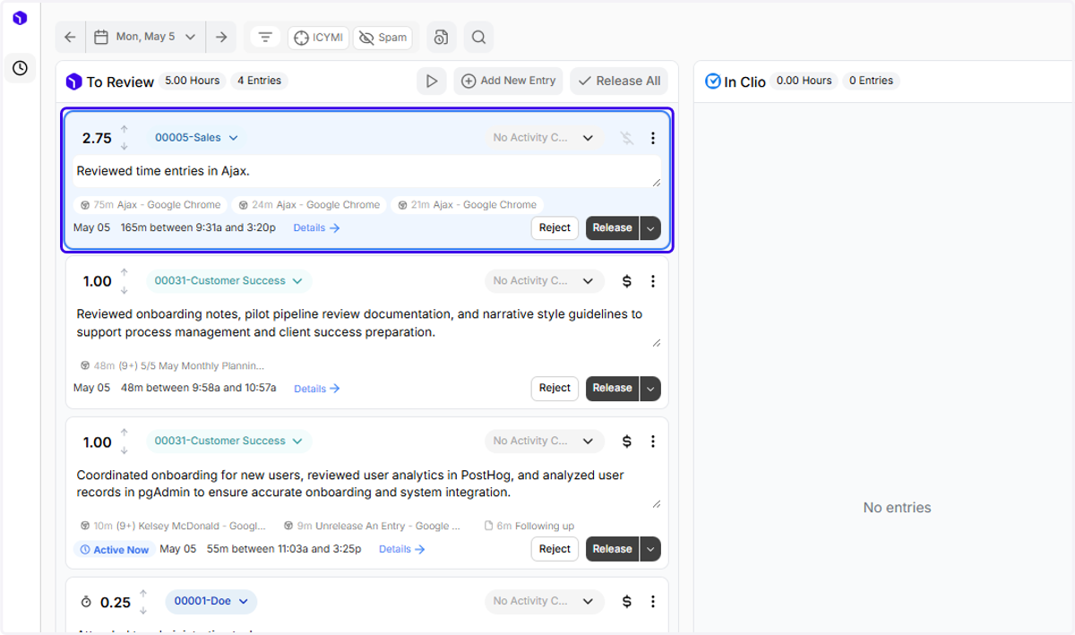Increase hours on the onboarding notes entry
1075x635 pixels.
125,272
